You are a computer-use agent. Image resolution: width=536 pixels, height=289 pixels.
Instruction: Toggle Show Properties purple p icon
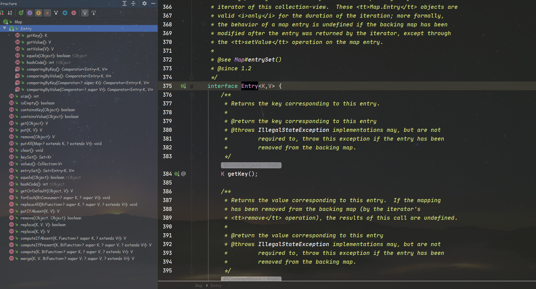click(x=30, y=13)
